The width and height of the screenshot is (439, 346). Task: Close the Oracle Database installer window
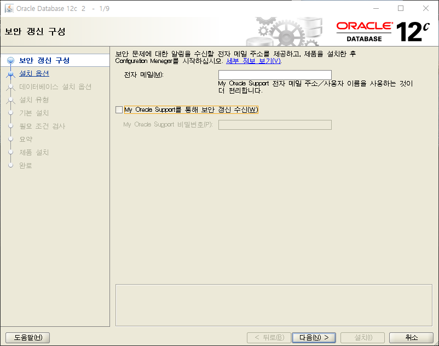[x=426, y=8]
